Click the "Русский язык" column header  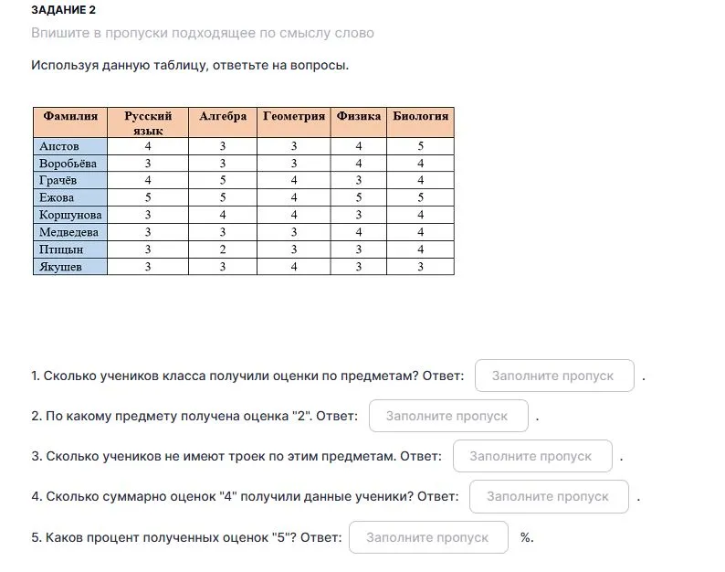148,122
